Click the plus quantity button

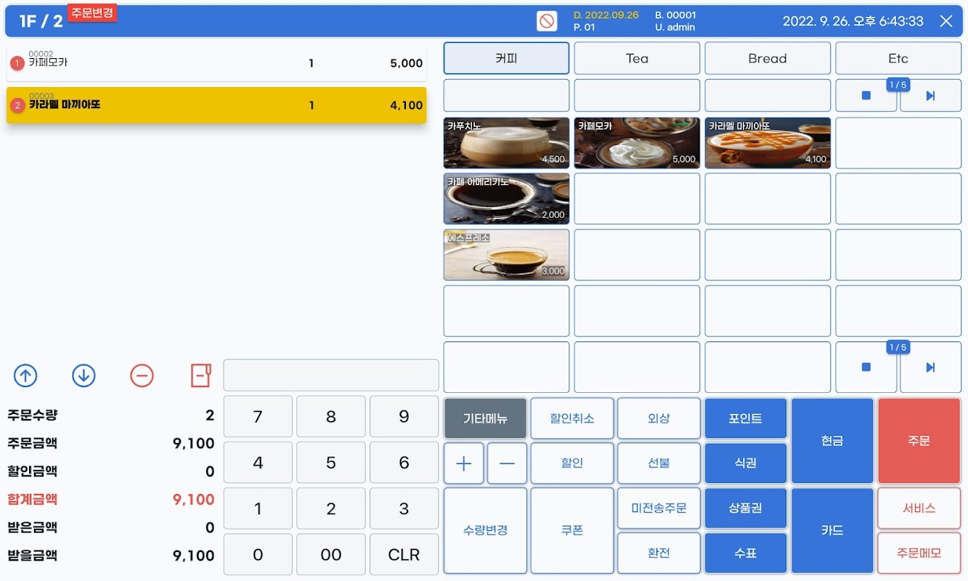[x=463, y=463]
